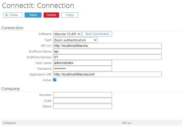Focus the Company Code field

[82, 100]
